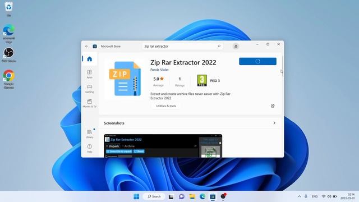Open Microsoft Edge from taskbar
The height and width of the screenshot is (202, 359).
[202, 196]
